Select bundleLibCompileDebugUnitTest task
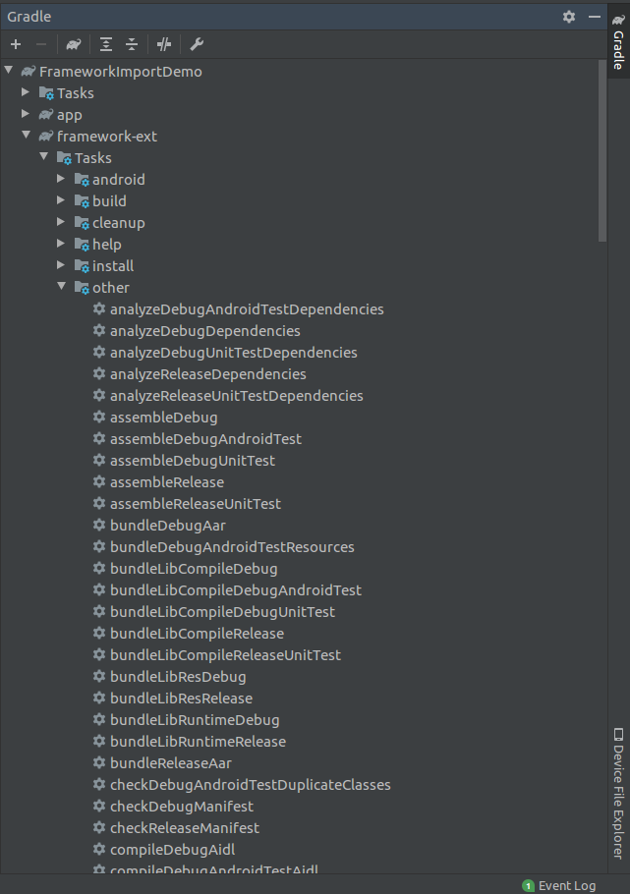The height and width of the screenshot is (894, 630). click(x=222, y=612)
